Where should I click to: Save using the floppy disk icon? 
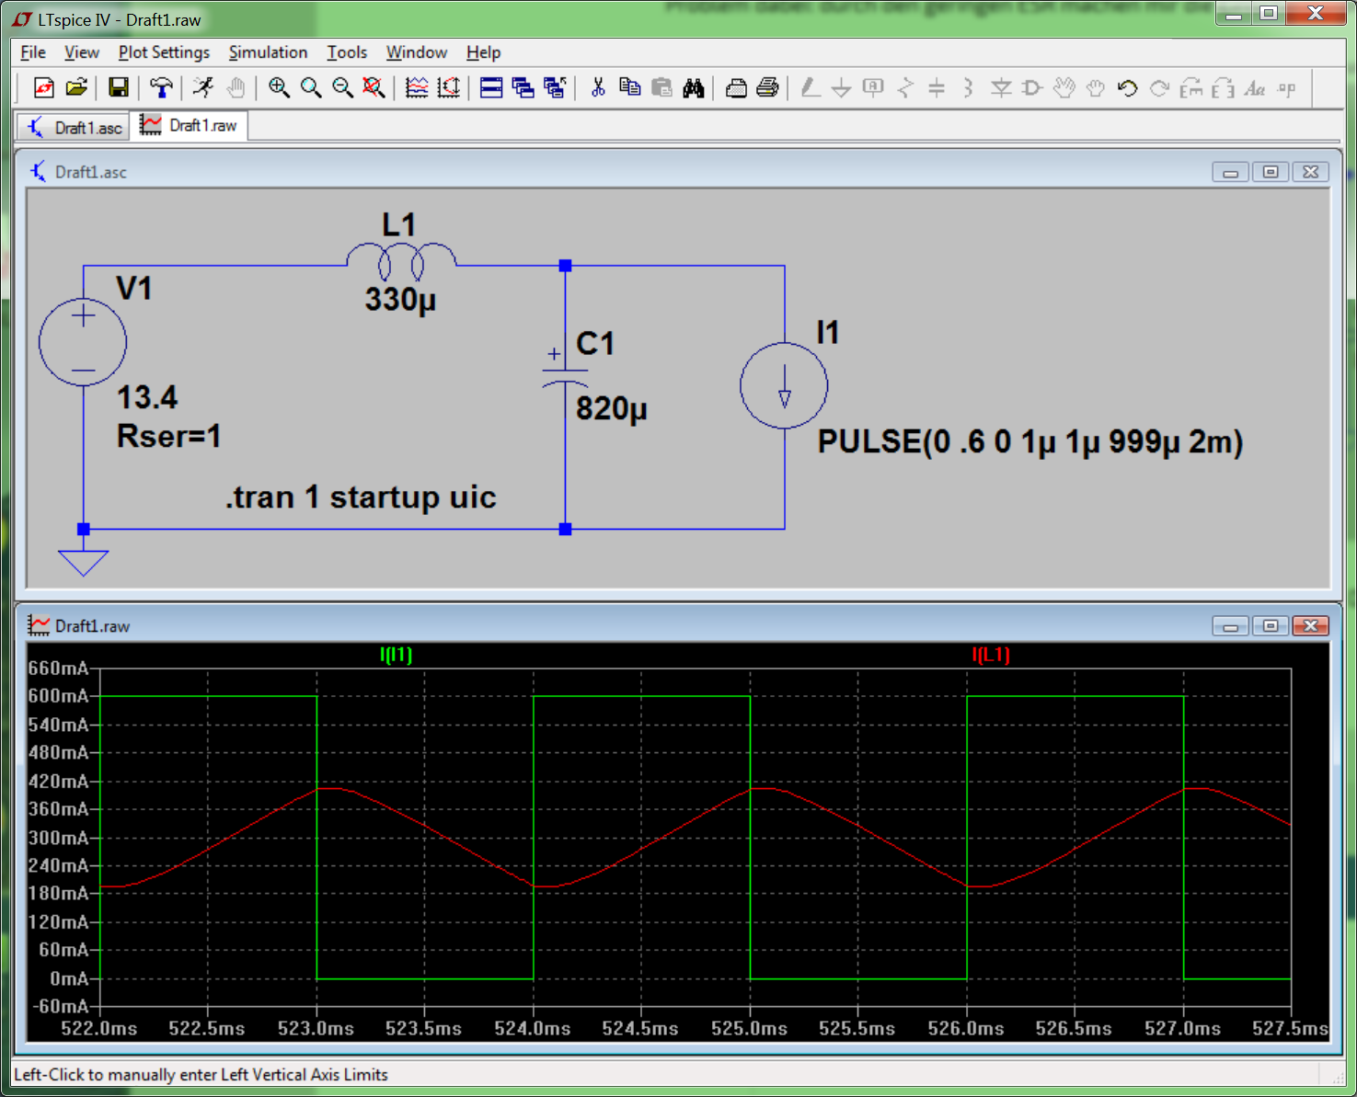[118, 88]
